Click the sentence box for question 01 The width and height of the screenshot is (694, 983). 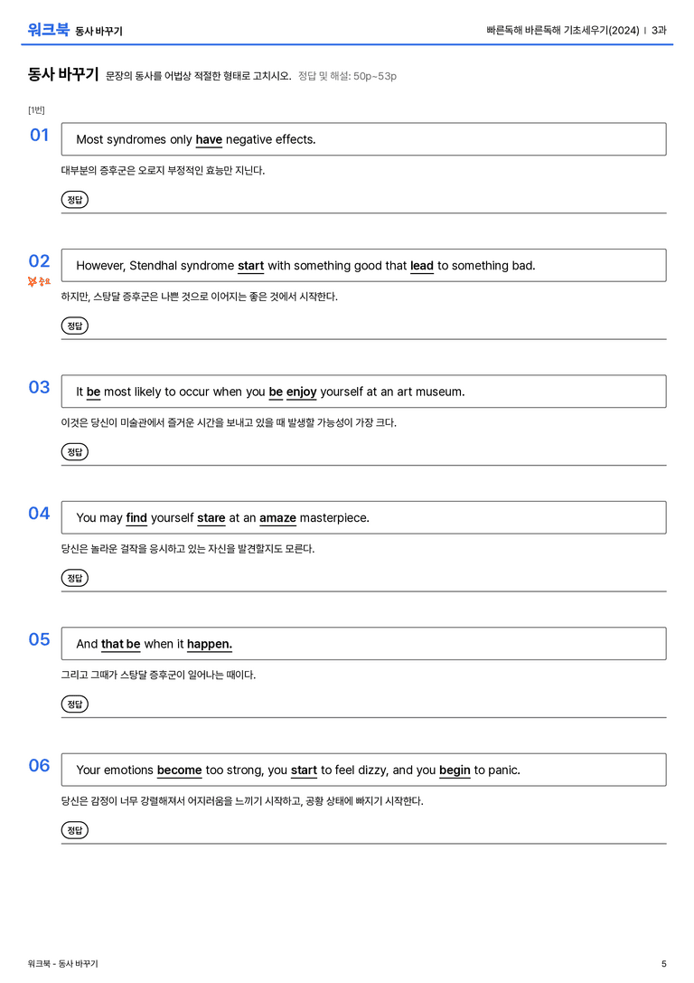(363, 139)
